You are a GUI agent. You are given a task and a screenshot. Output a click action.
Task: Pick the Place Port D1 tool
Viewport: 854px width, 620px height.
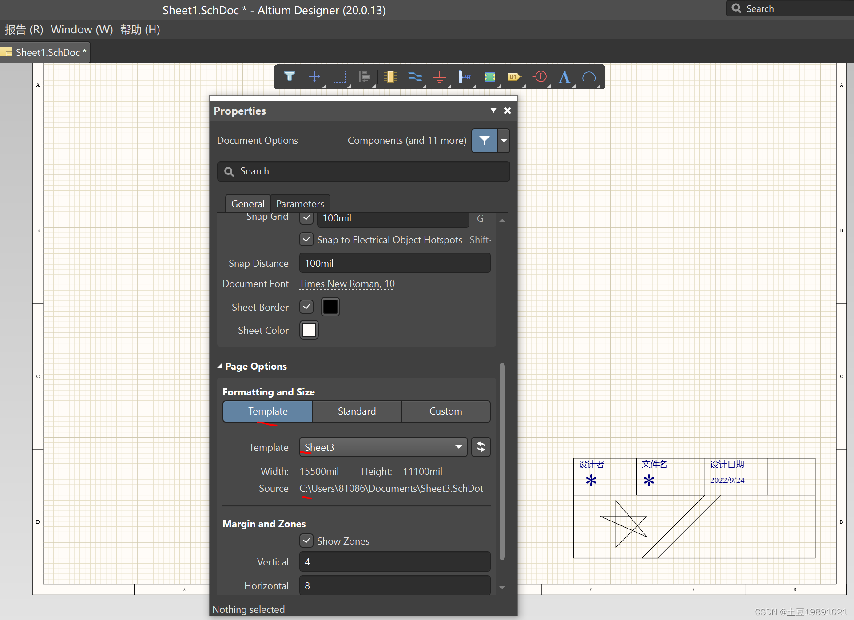(x=514, y=77)
